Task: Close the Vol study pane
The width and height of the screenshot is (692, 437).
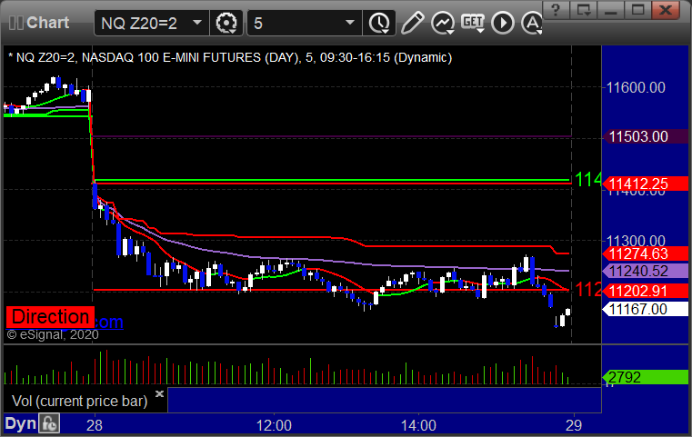Action: click(159, 393)
